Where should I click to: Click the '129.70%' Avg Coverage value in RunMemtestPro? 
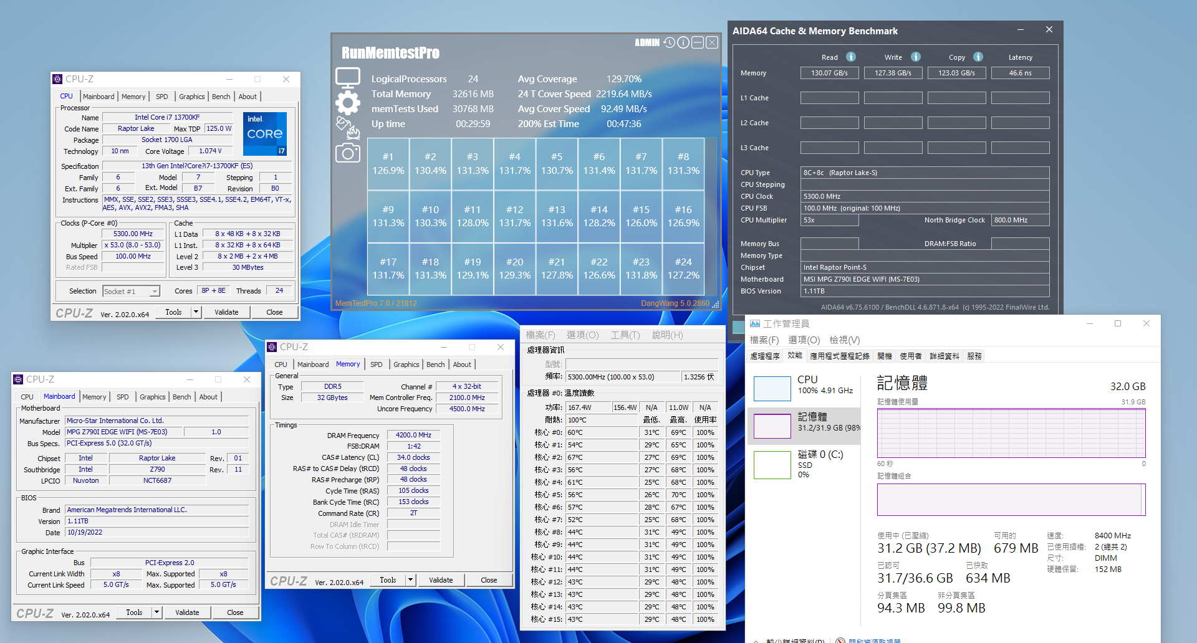point(623,79)
